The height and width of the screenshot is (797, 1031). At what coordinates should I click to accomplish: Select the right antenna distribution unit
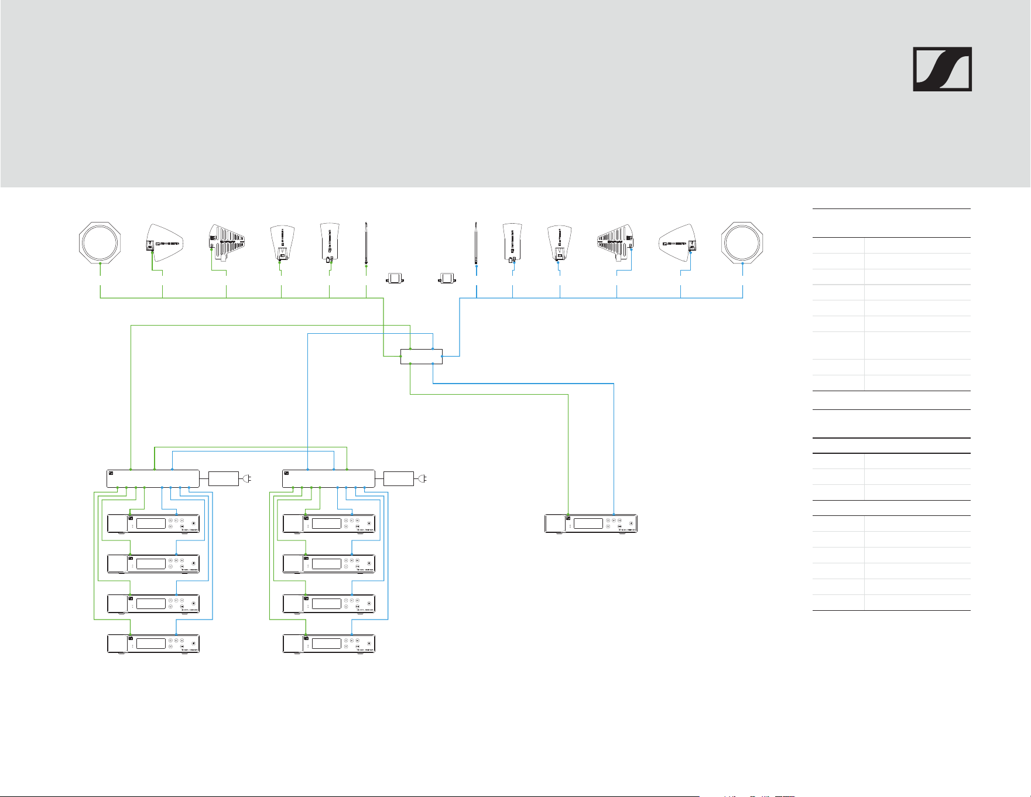pos(328,478)
